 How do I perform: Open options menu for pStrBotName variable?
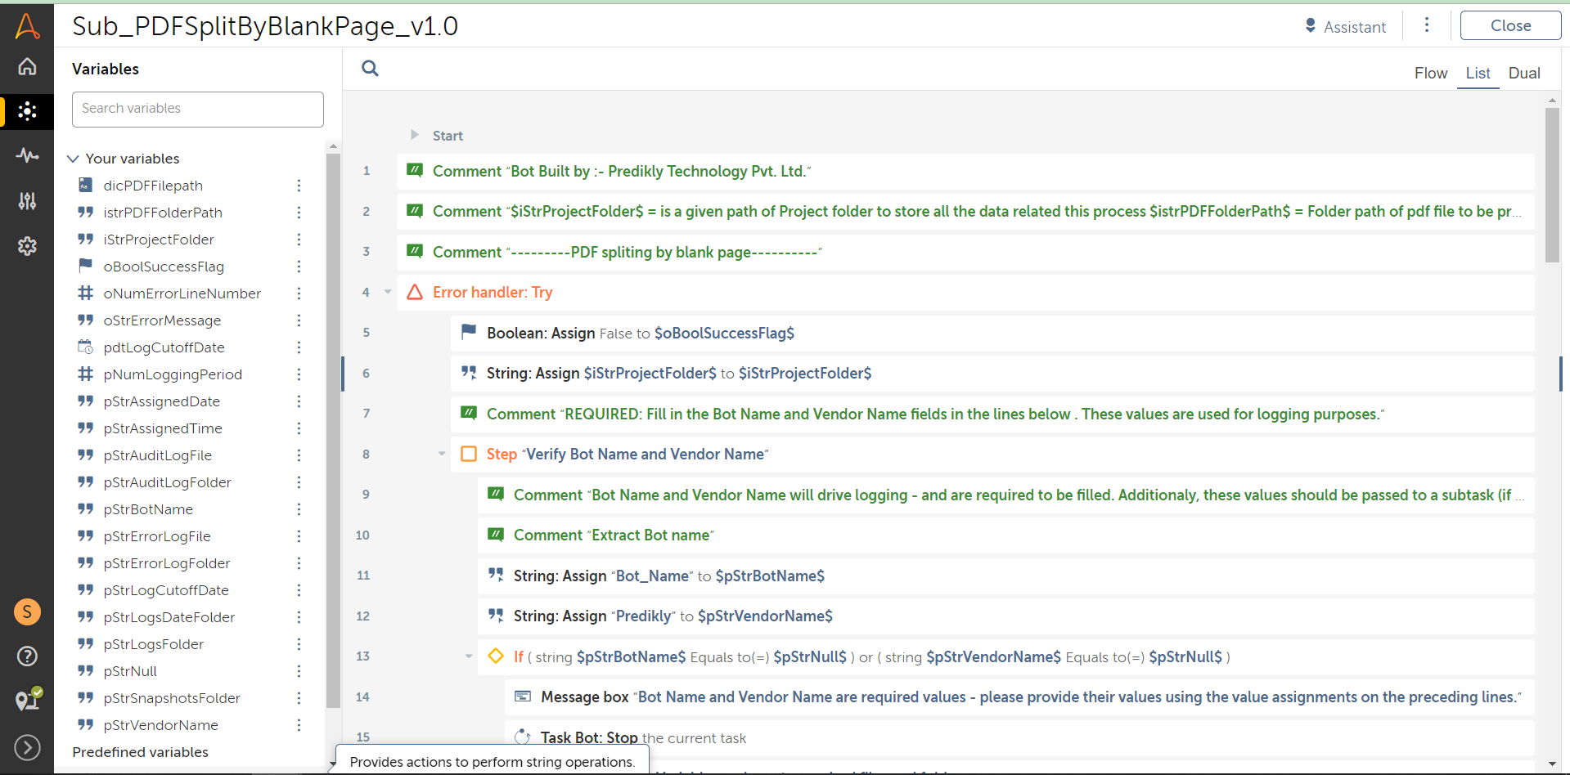pyautogui.click(x=299, y=509)
